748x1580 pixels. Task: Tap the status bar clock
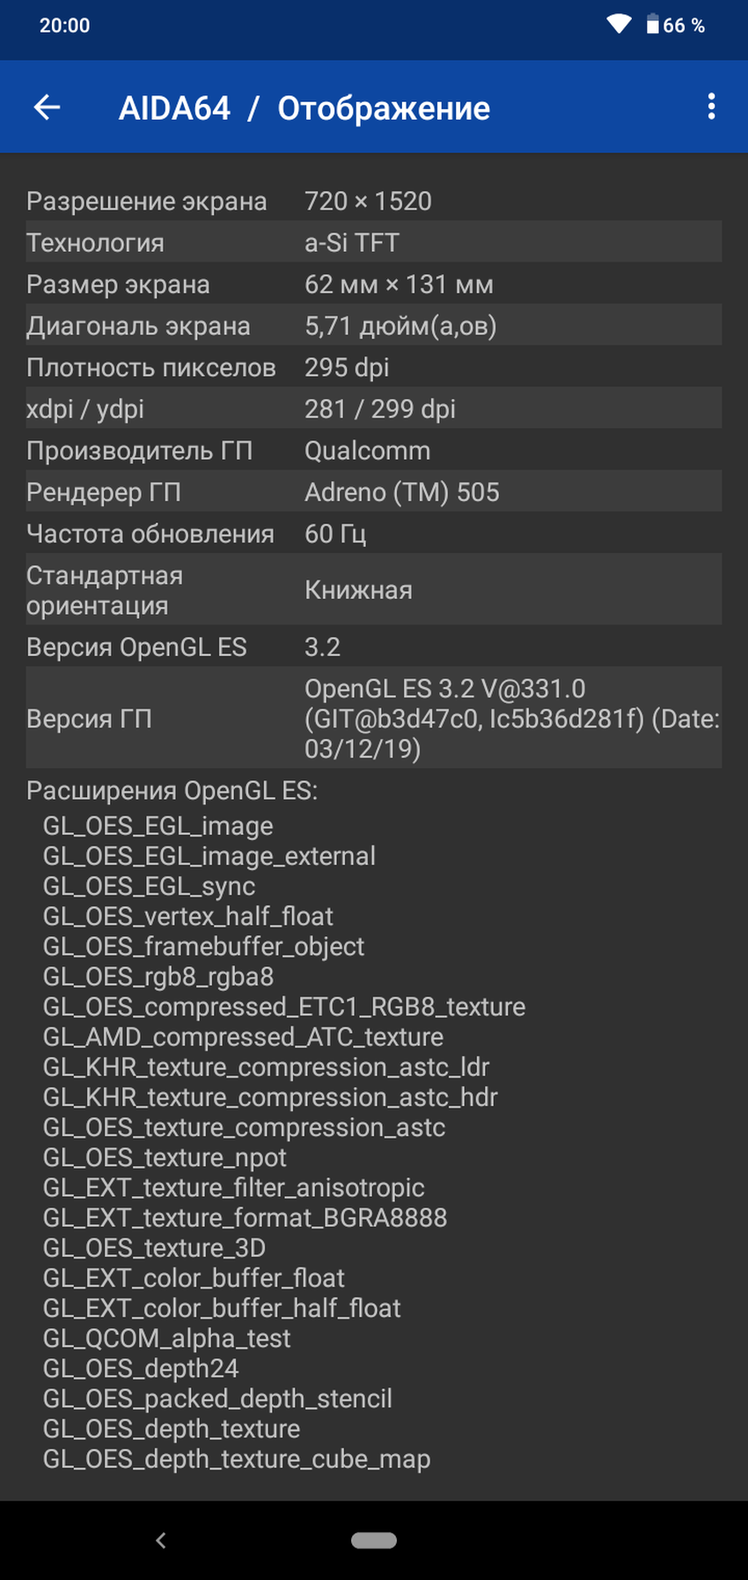pos(64,25)
